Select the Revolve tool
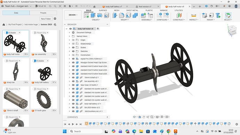240x135 pixels. [100, 15]
